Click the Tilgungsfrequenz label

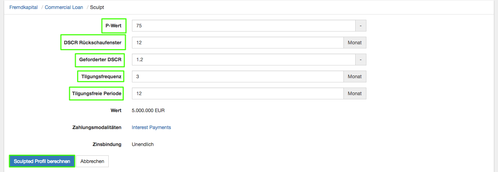[101, 76]
